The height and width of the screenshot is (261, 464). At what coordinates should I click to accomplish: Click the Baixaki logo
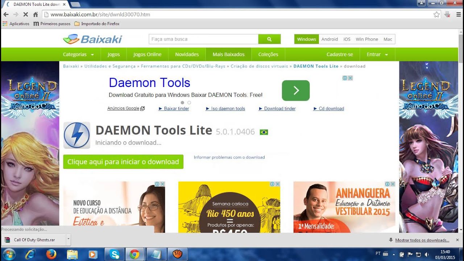[92, 39]
